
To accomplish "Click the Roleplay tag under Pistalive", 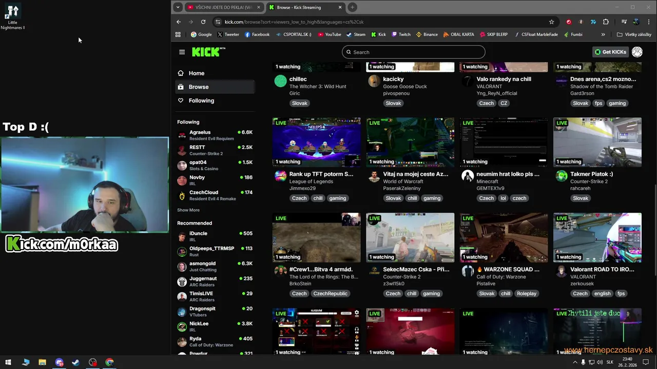I will coord(527,294).
